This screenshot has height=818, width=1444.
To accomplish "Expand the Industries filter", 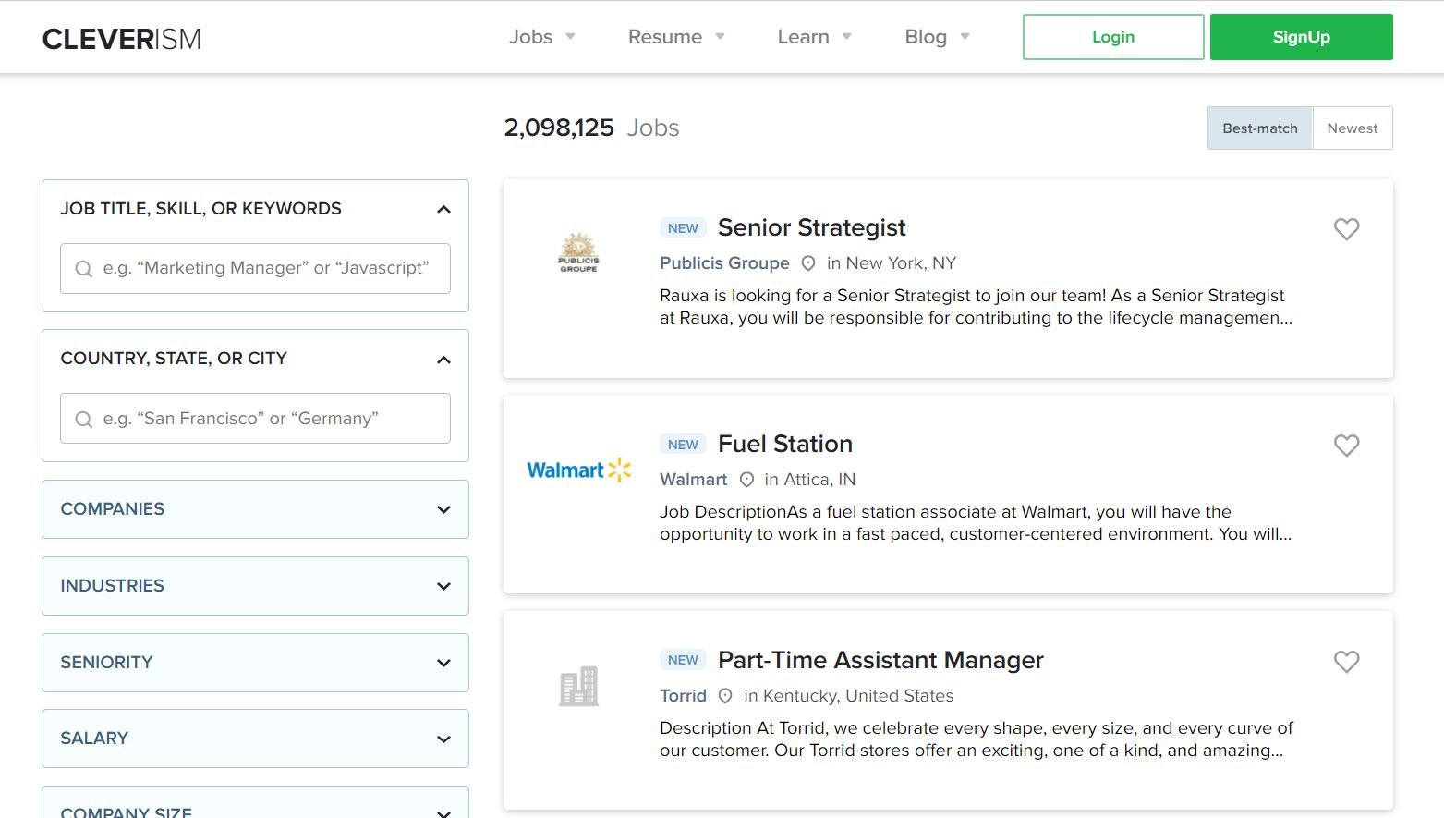I will click(255, 586).
